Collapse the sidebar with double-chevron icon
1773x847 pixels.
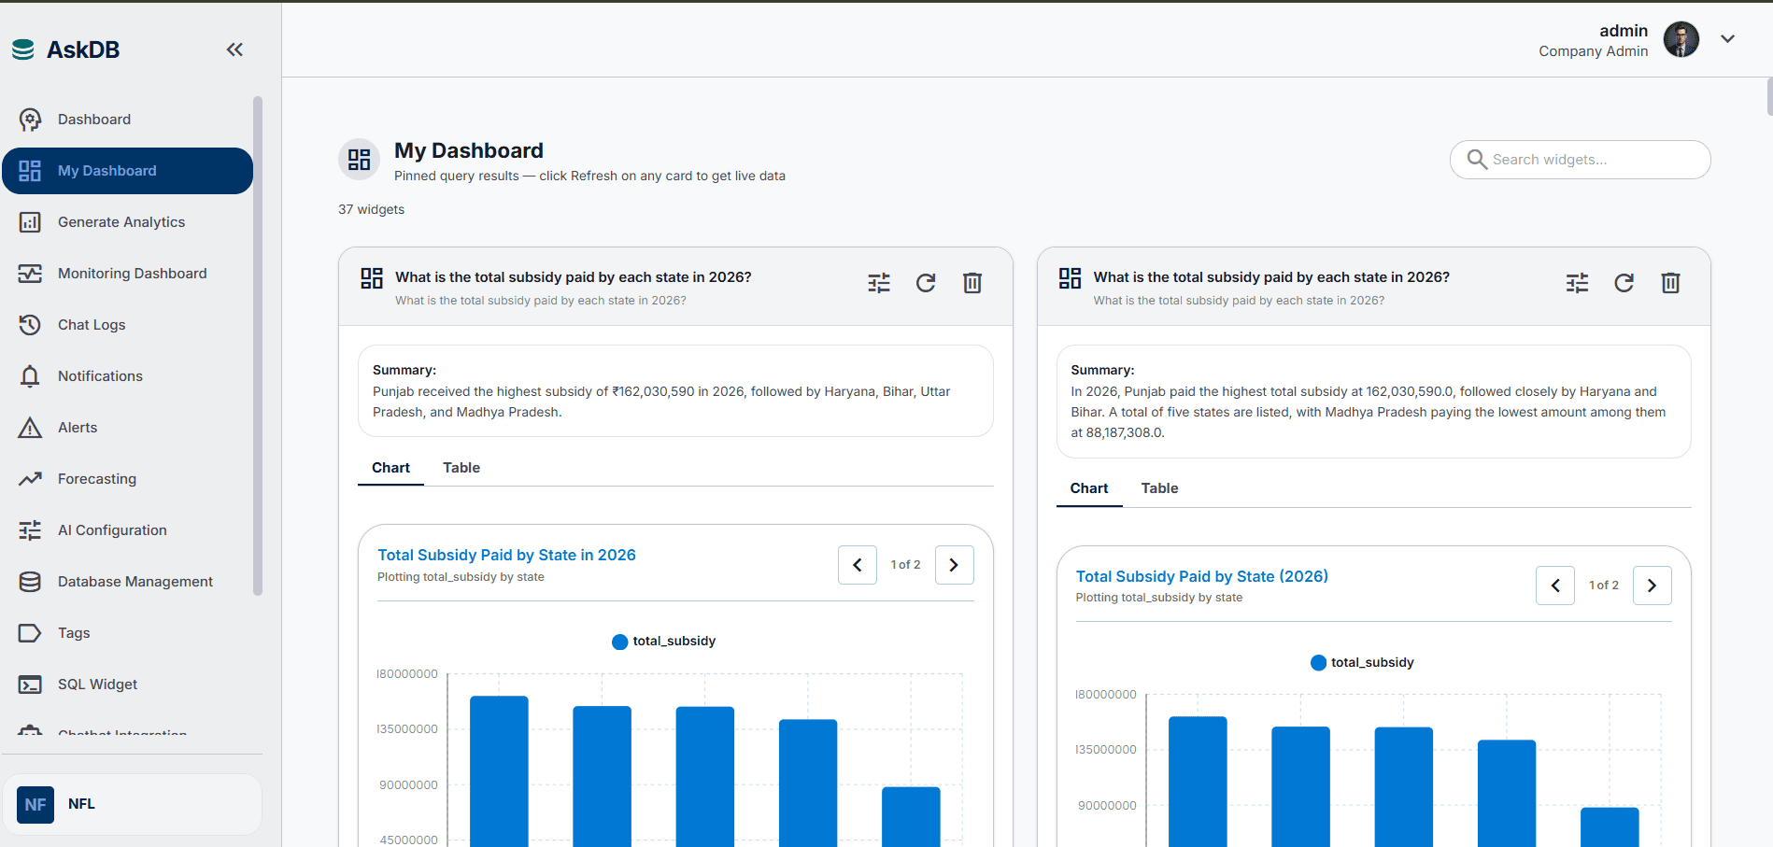click(x=234, y=49)
